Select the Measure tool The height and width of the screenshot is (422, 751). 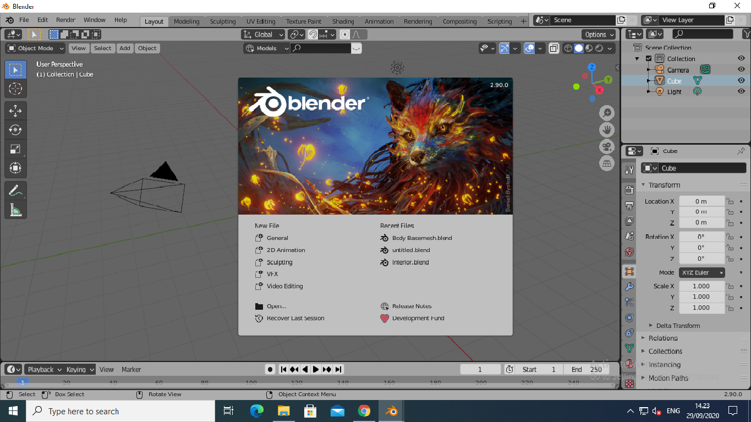point(15,210)
